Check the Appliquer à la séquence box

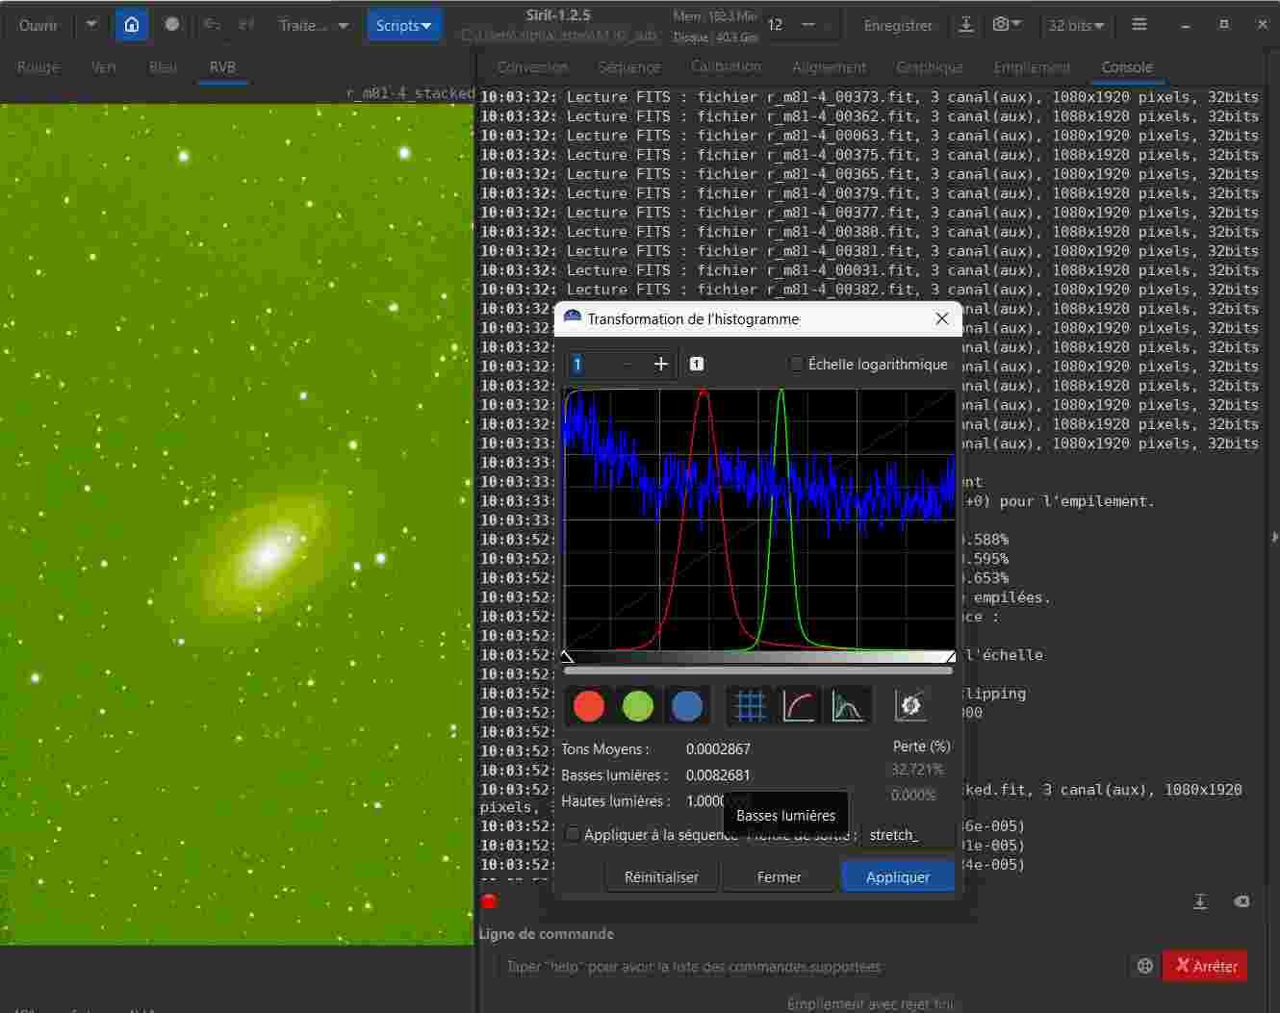(x=573, y=834)
